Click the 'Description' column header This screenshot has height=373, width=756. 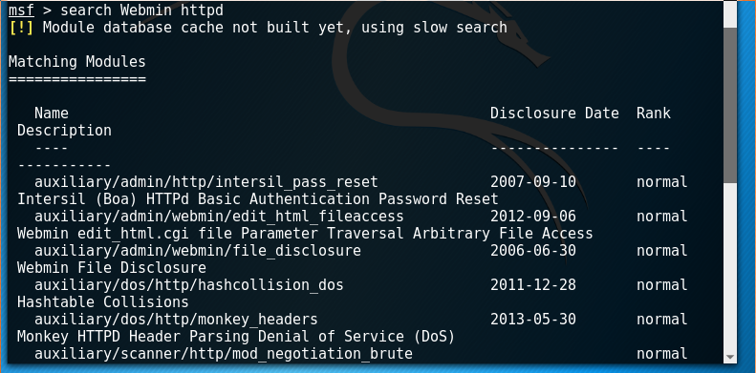64,131
